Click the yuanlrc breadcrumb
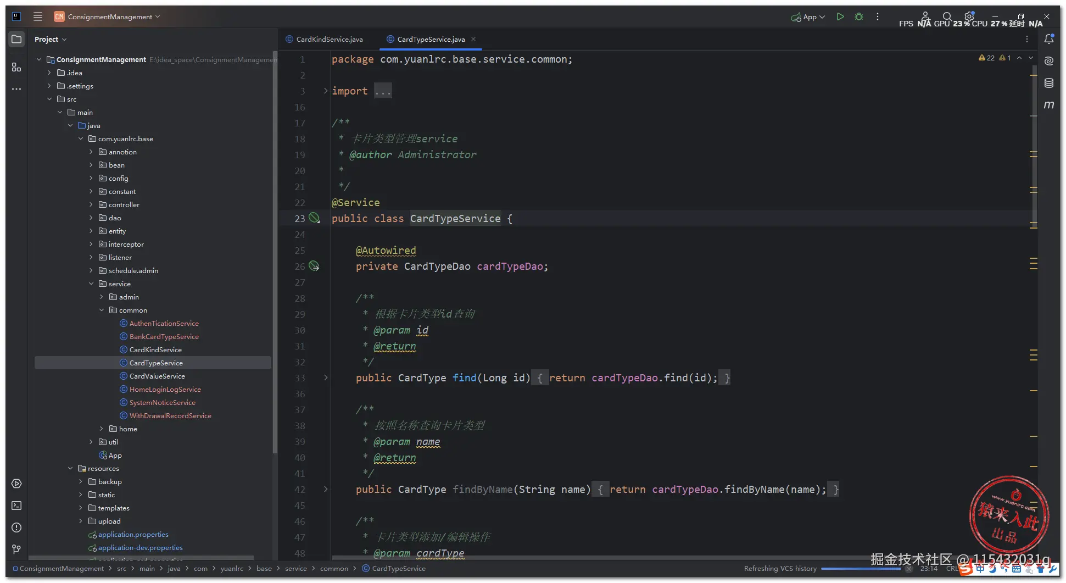 232,568
